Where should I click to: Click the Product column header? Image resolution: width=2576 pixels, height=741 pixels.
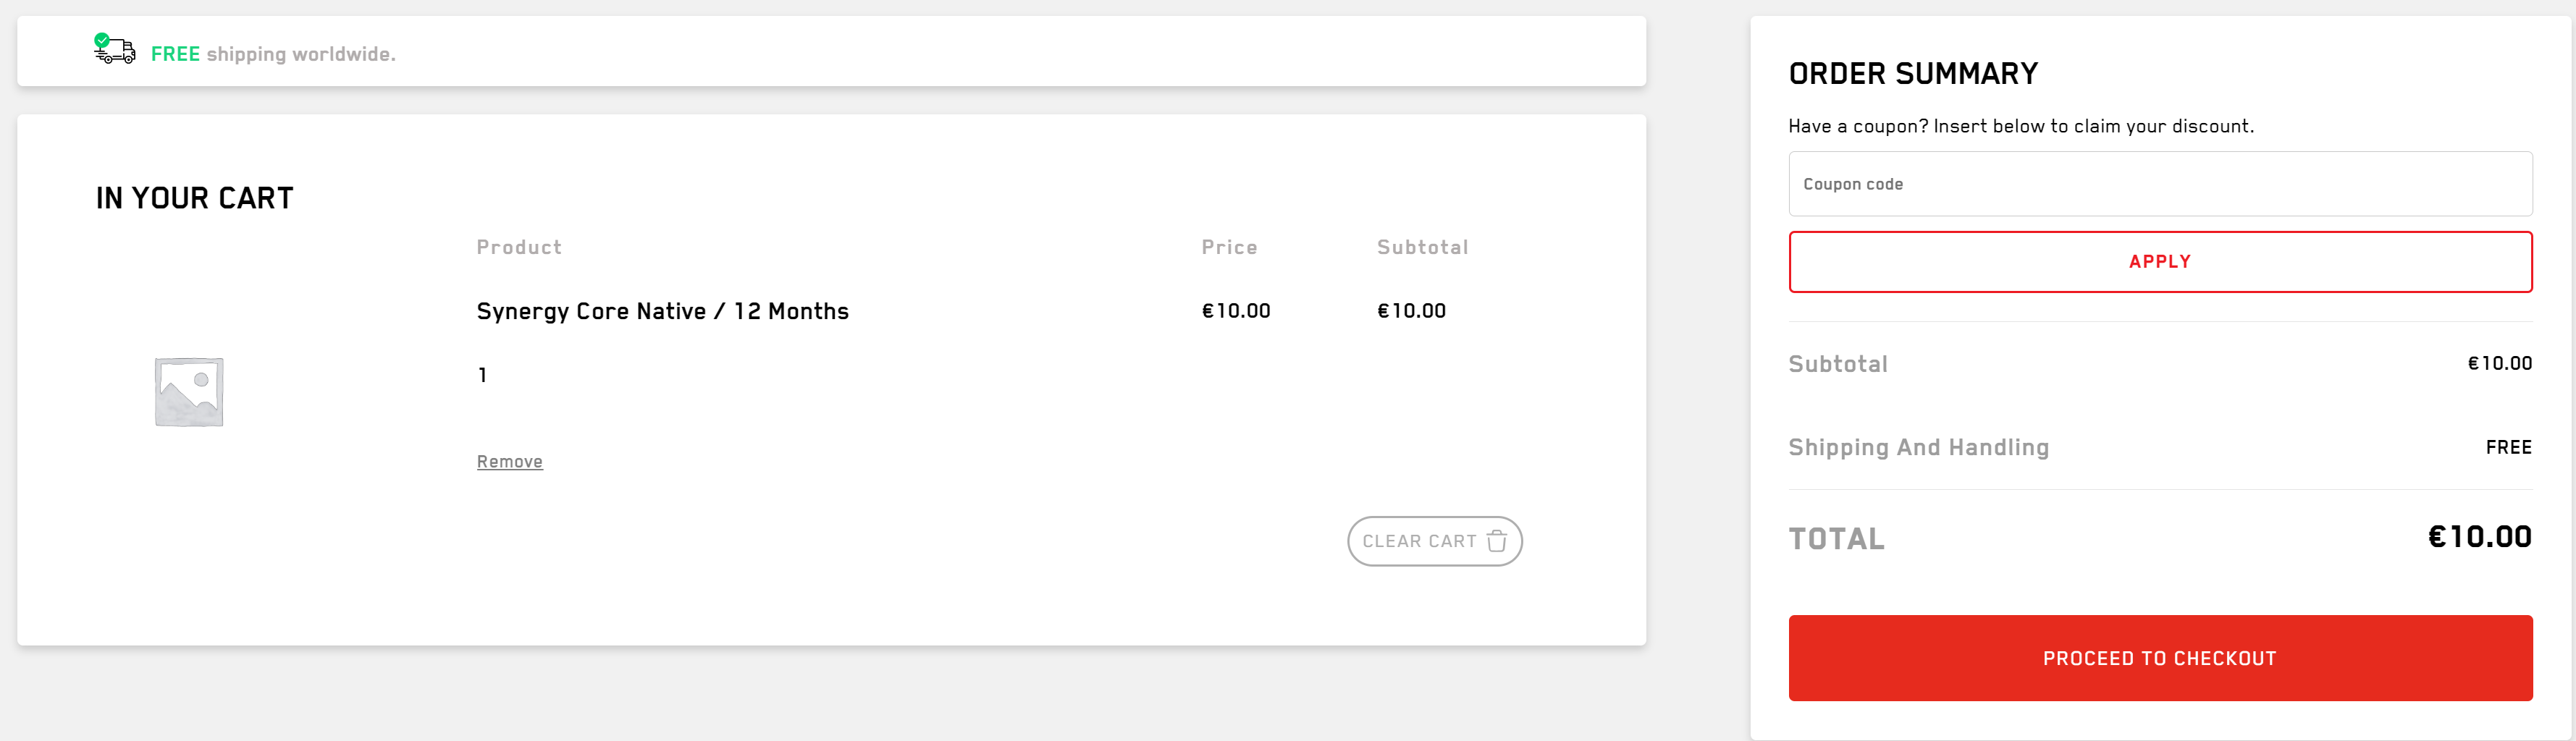pos(519,247)
